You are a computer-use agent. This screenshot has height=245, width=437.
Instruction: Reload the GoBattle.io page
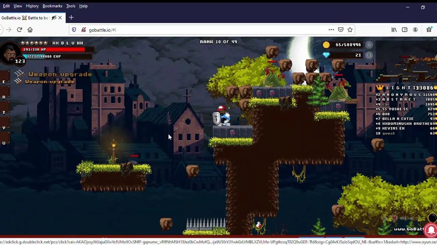click(x=19, y=30)
